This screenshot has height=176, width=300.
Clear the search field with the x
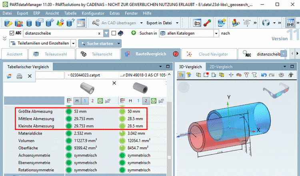pyautogui.click(x=99, y=33)
